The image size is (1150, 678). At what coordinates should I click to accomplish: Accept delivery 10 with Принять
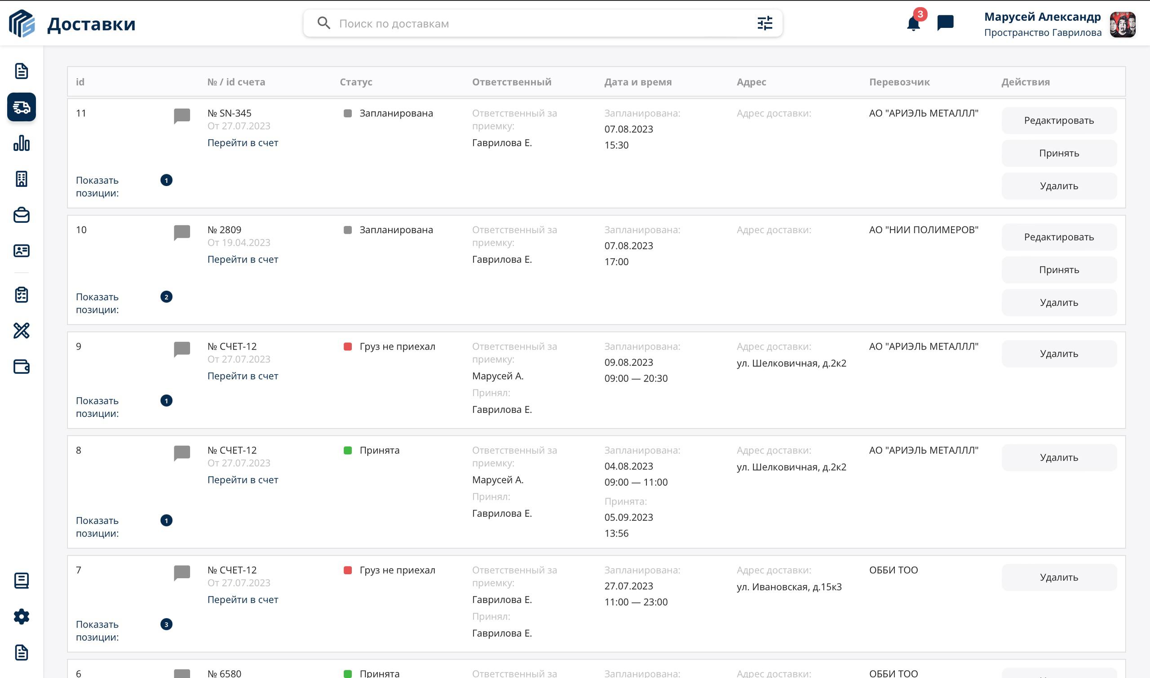coord(1059,270)
